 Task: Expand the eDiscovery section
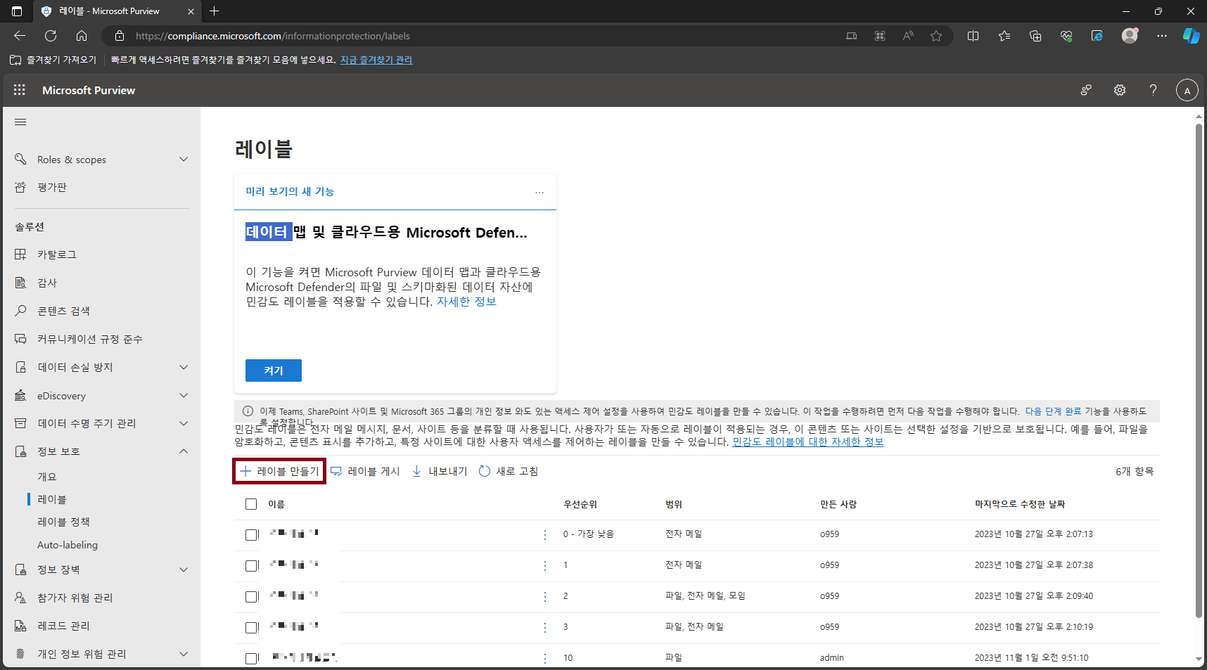pos(182,395)
